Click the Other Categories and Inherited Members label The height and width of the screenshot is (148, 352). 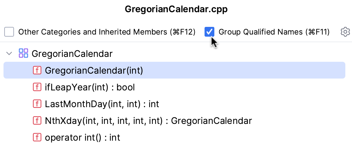coord(106,32)
